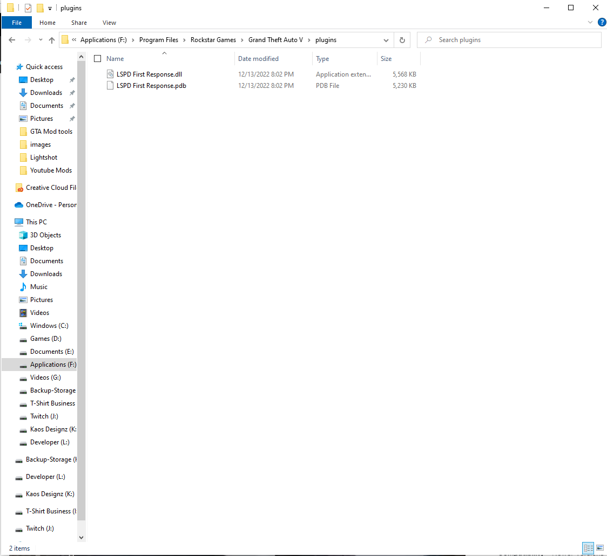Tick the select-all checkbox beside Name

98,58
